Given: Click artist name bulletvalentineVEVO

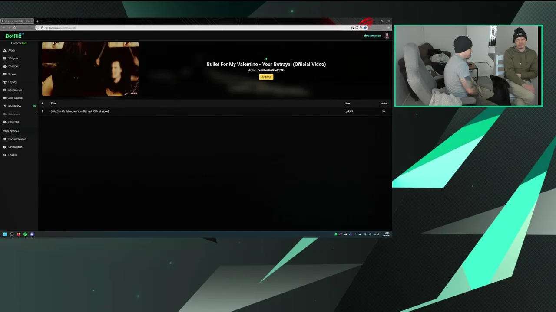Looking at the screenshot, I should tap(271, 70).
